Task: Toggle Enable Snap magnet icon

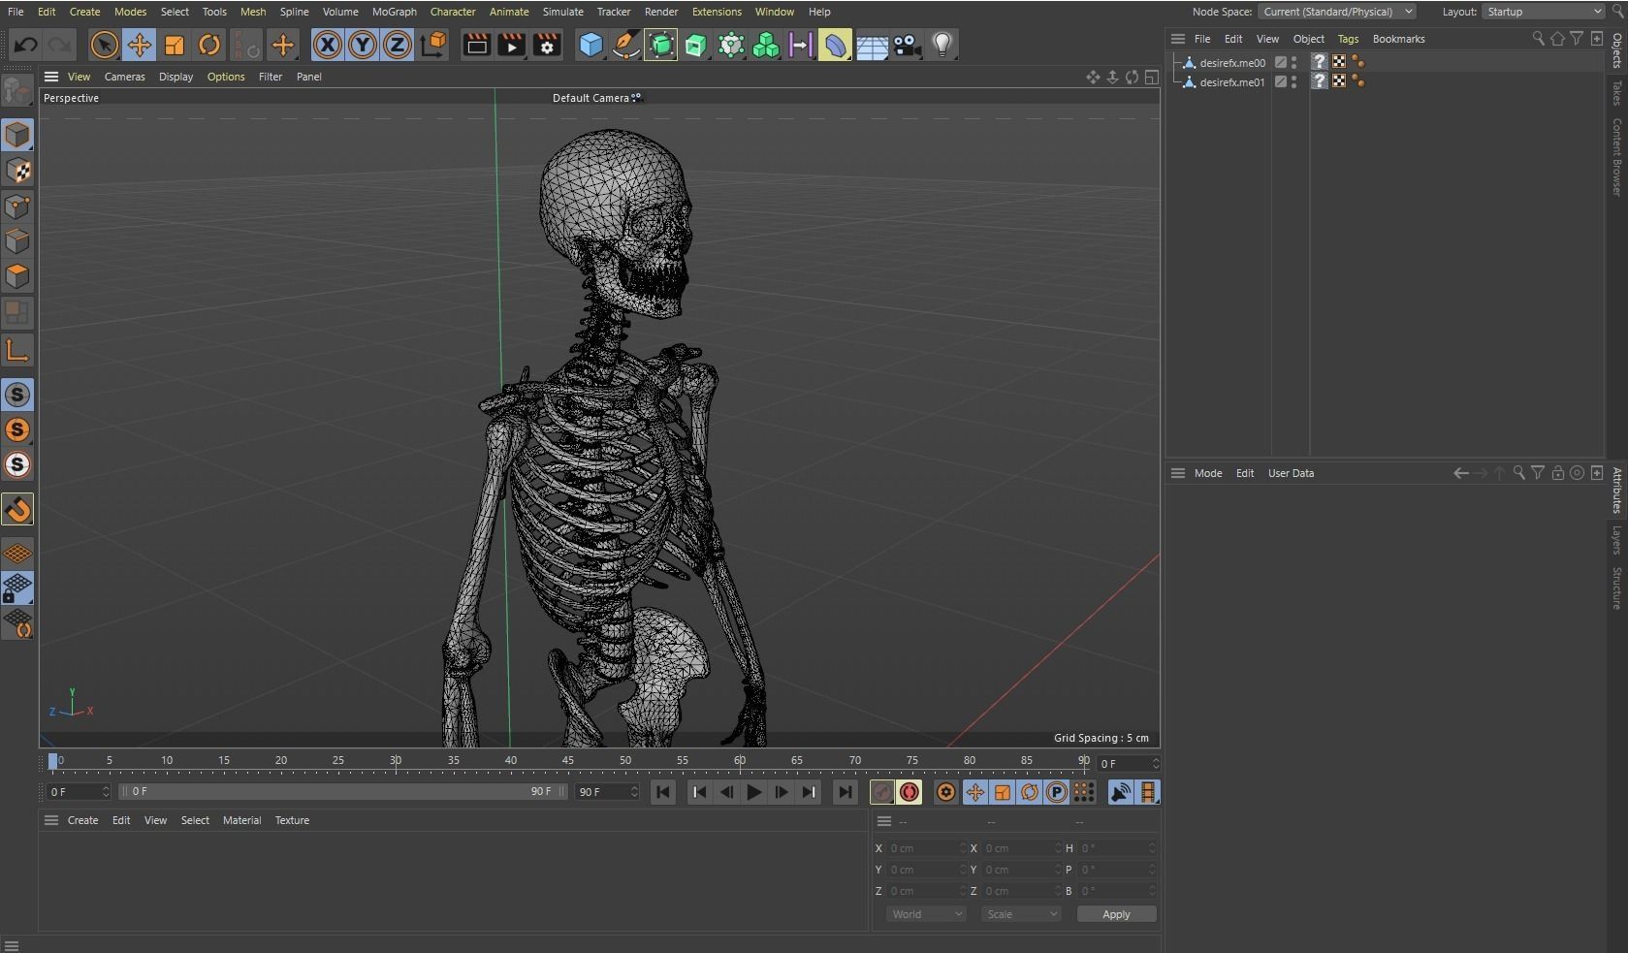Action: tap(17, 509)
